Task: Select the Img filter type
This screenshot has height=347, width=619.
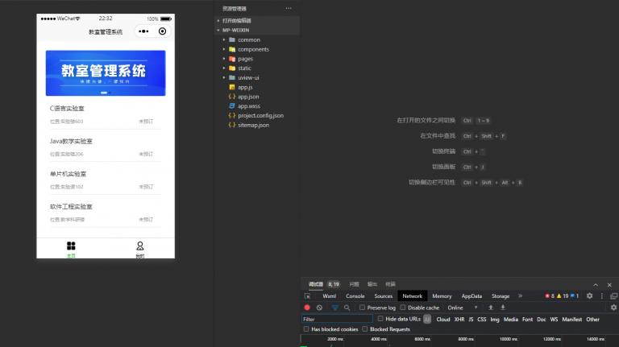Action: click(x=495, y=320)
